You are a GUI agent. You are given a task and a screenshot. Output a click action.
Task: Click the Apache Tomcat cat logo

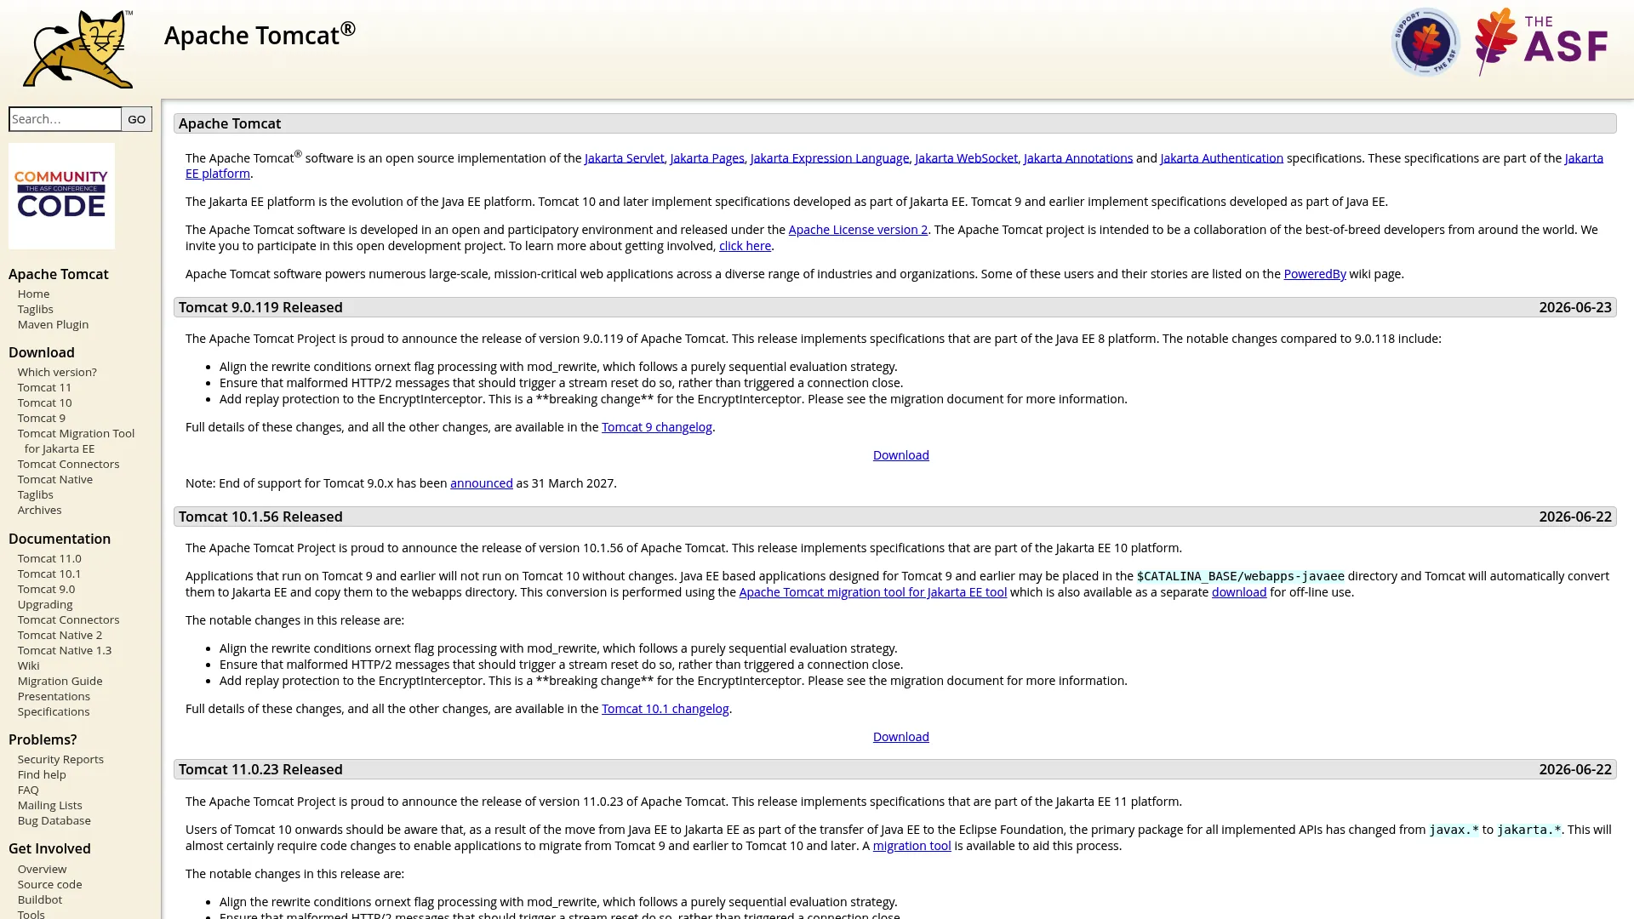[77, 49]
